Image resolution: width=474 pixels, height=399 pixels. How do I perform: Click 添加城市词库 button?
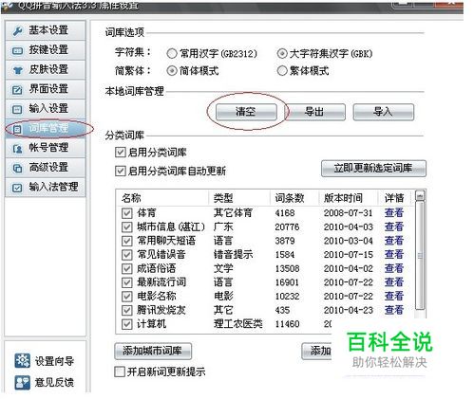(x=153, y=351)
